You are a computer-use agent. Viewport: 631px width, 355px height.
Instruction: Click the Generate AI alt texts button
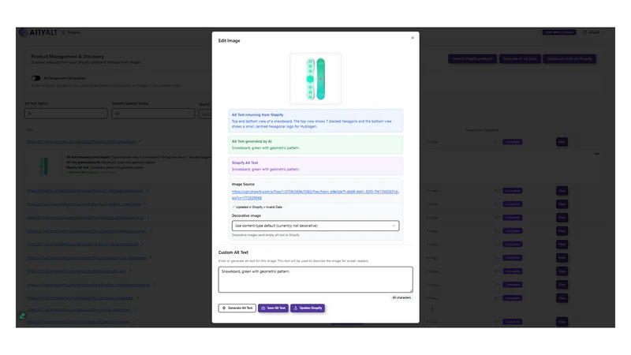pyautogui.click(x=520, y=58)
